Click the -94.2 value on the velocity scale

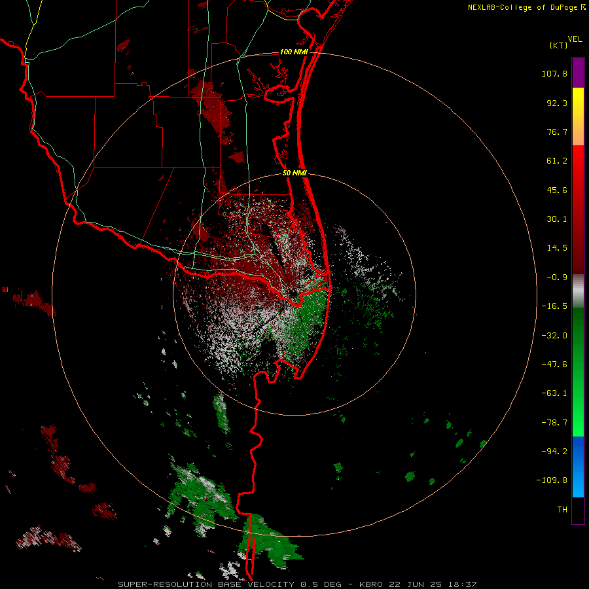554,451
